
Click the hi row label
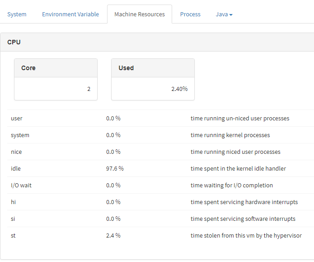(x=14, y=202)
